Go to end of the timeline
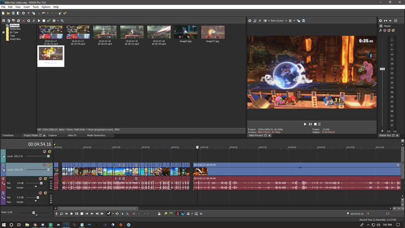 point(92,214)
